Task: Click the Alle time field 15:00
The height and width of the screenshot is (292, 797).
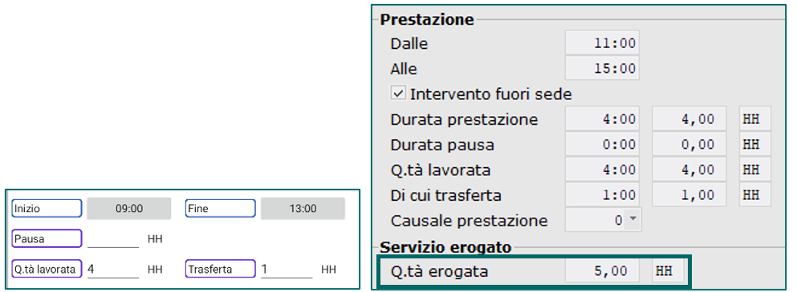Action: [602, 68]
